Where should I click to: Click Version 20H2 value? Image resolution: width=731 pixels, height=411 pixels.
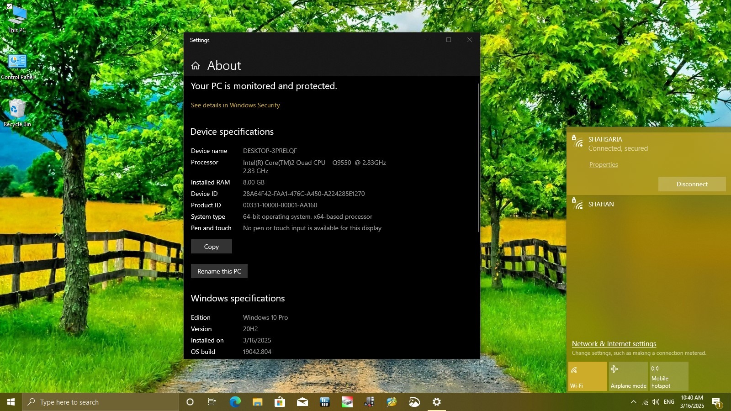(x=250, y=329)
